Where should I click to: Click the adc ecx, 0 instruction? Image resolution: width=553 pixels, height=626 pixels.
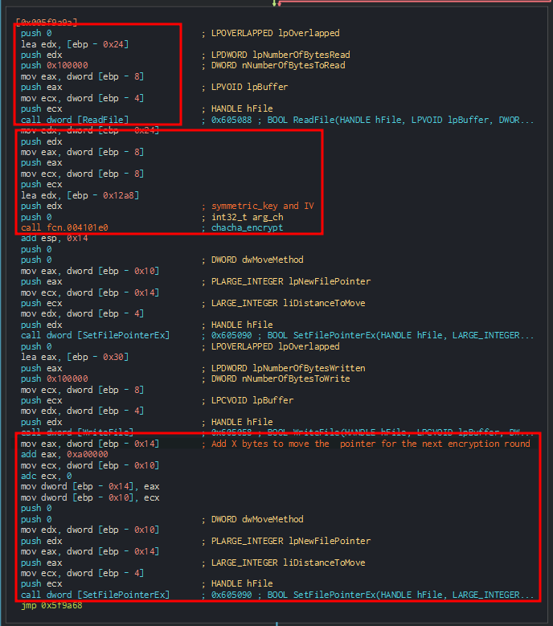pyautogui.click(x=50, y=476)
